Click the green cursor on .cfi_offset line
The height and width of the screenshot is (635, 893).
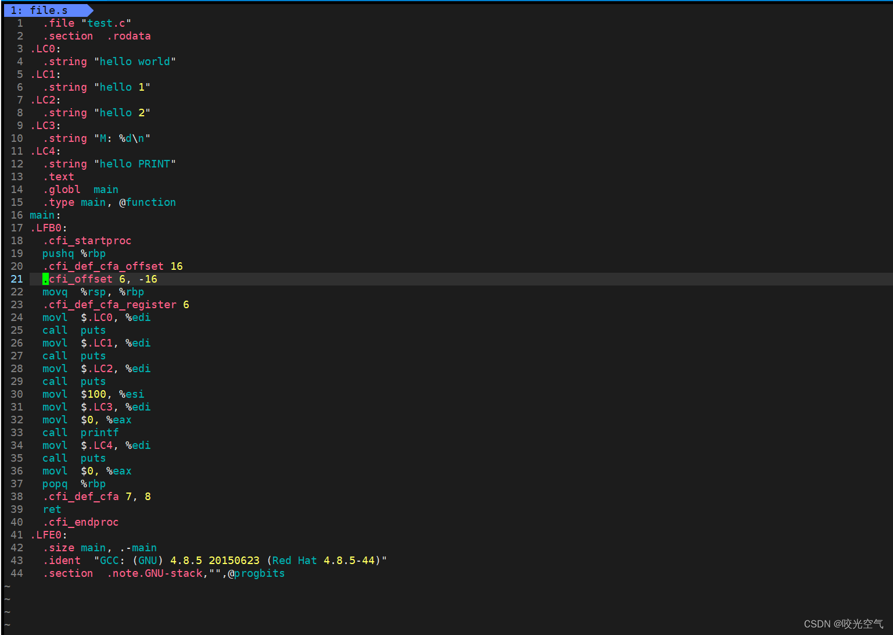coord(45,279)
